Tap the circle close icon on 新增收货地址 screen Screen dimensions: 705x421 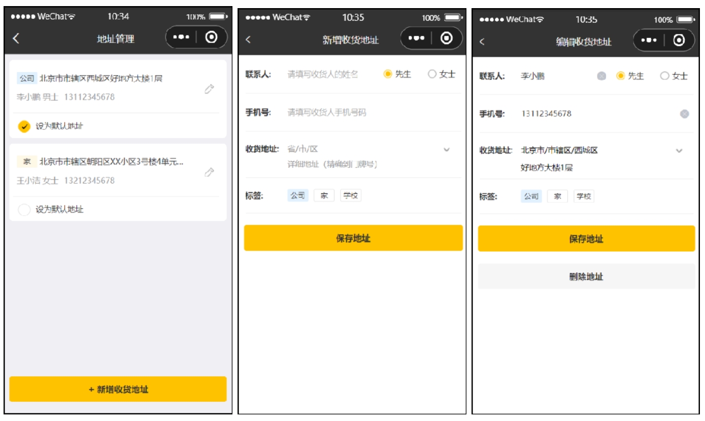pyautogui.click(x=447, y=39)
